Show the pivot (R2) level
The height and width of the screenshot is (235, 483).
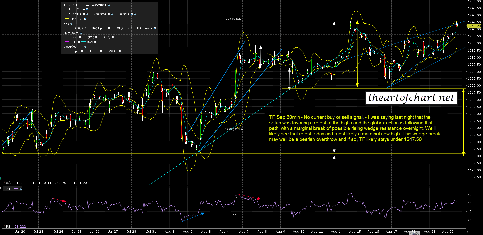tap(80, 37)
